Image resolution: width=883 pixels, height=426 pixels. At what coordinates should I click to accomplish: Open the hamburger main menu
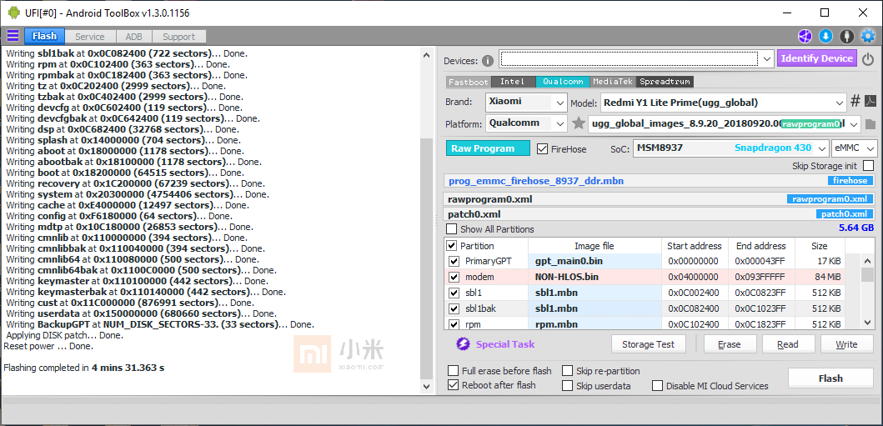tap(13, 37)
